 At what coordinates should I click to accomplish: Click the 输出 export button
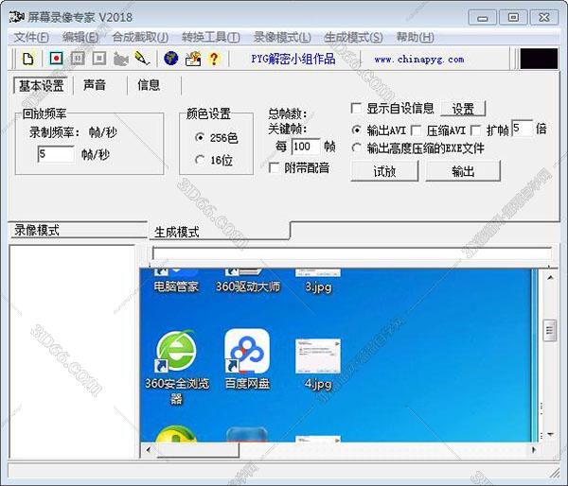click(463, 171)
